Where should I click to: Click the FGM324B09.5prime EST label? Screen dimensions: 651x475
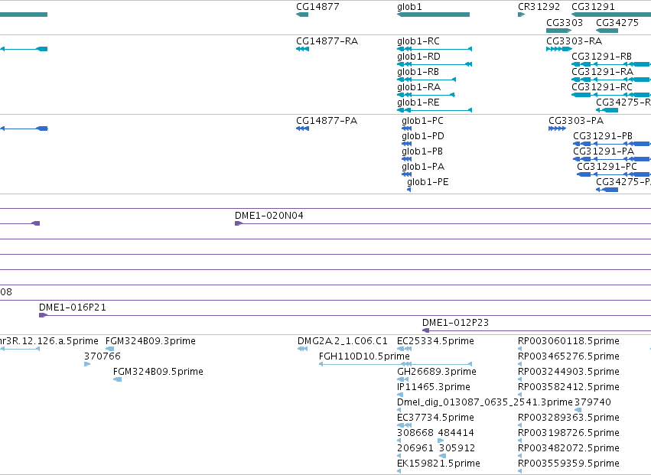point(158,372)
